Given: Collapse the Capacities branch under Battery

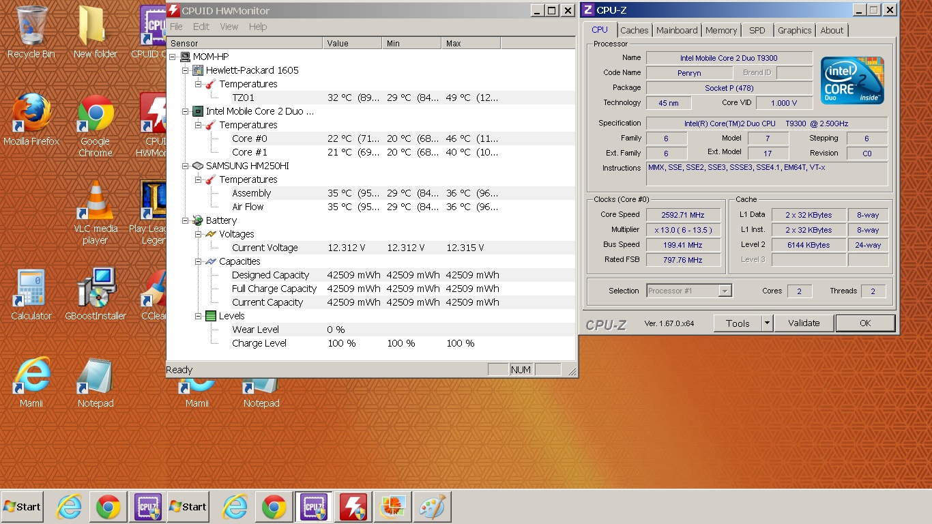Looking at the screenshot, I should (x=198, y=261).
